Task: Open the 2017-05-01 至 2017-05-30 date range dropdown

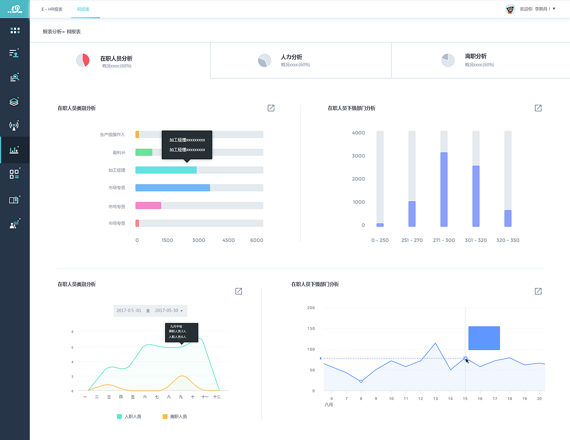Action: click(x=151, y=311)
